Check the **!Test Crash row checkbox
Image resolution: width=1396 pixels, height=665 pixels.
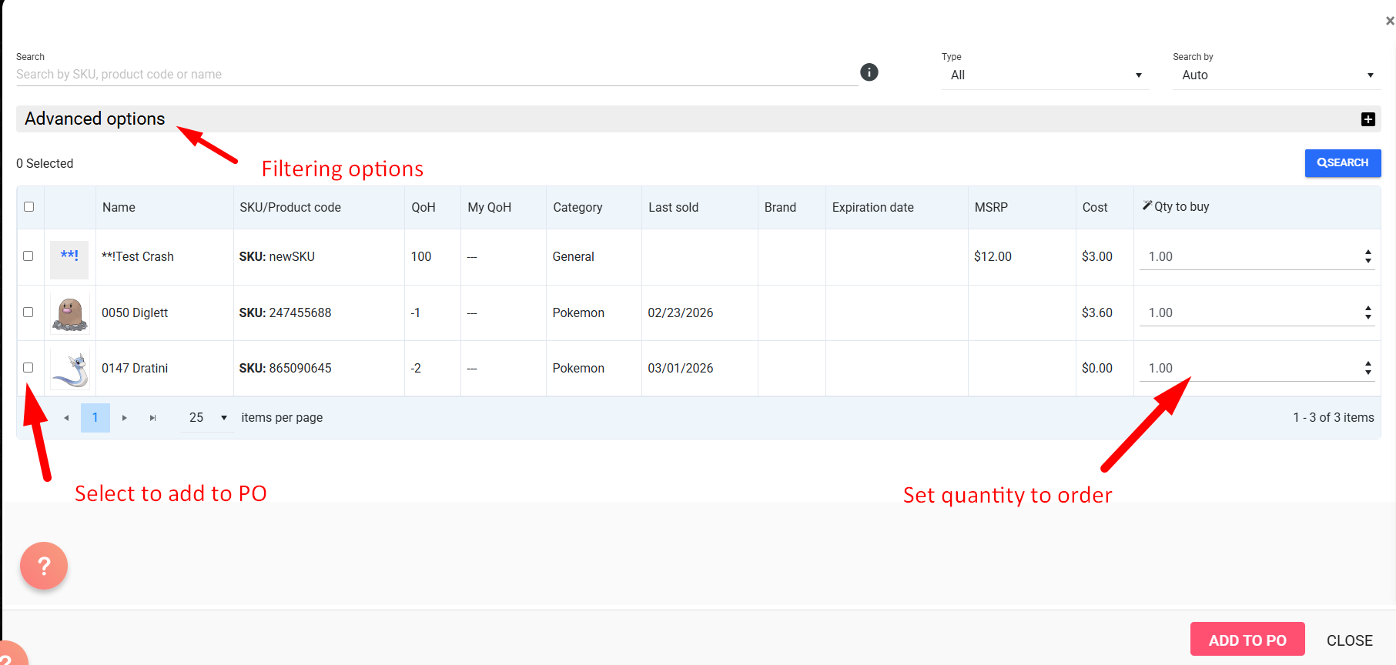[x=28, y=256]
